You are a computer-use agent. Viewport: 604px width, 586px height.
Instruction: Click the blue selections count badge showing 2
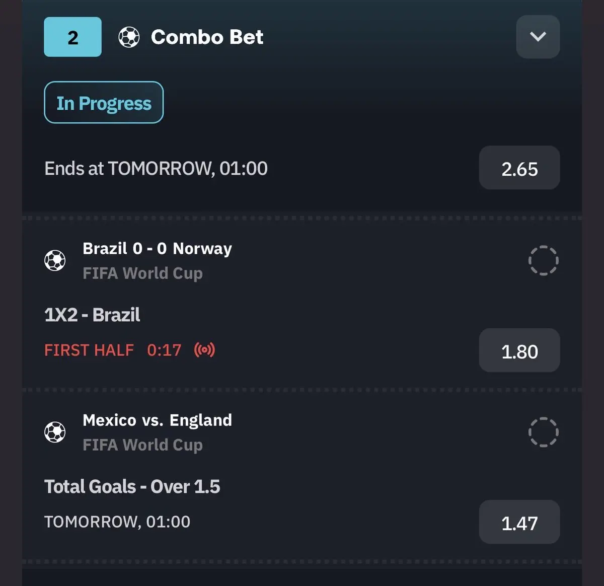[72, 37]
